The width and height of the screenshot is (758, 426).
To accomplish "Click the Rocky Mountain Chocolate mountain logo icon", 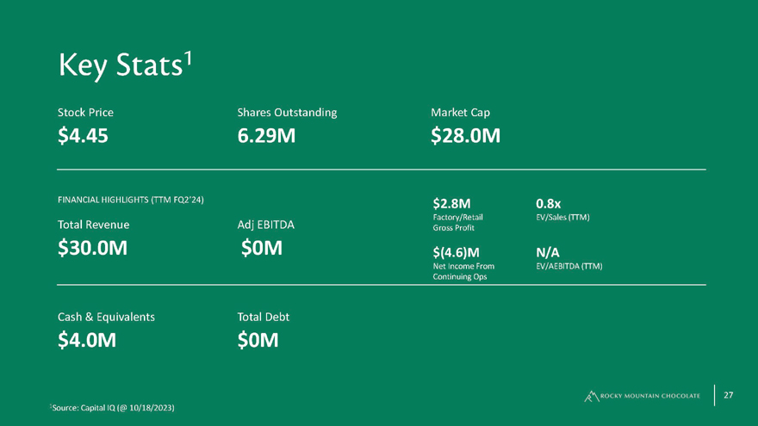I will 591,396.
